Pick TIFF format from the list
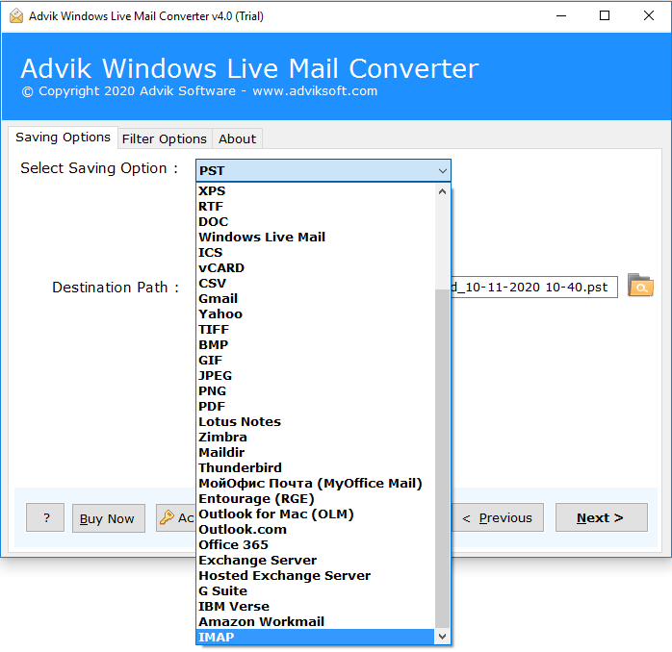 tap(316, 330)
